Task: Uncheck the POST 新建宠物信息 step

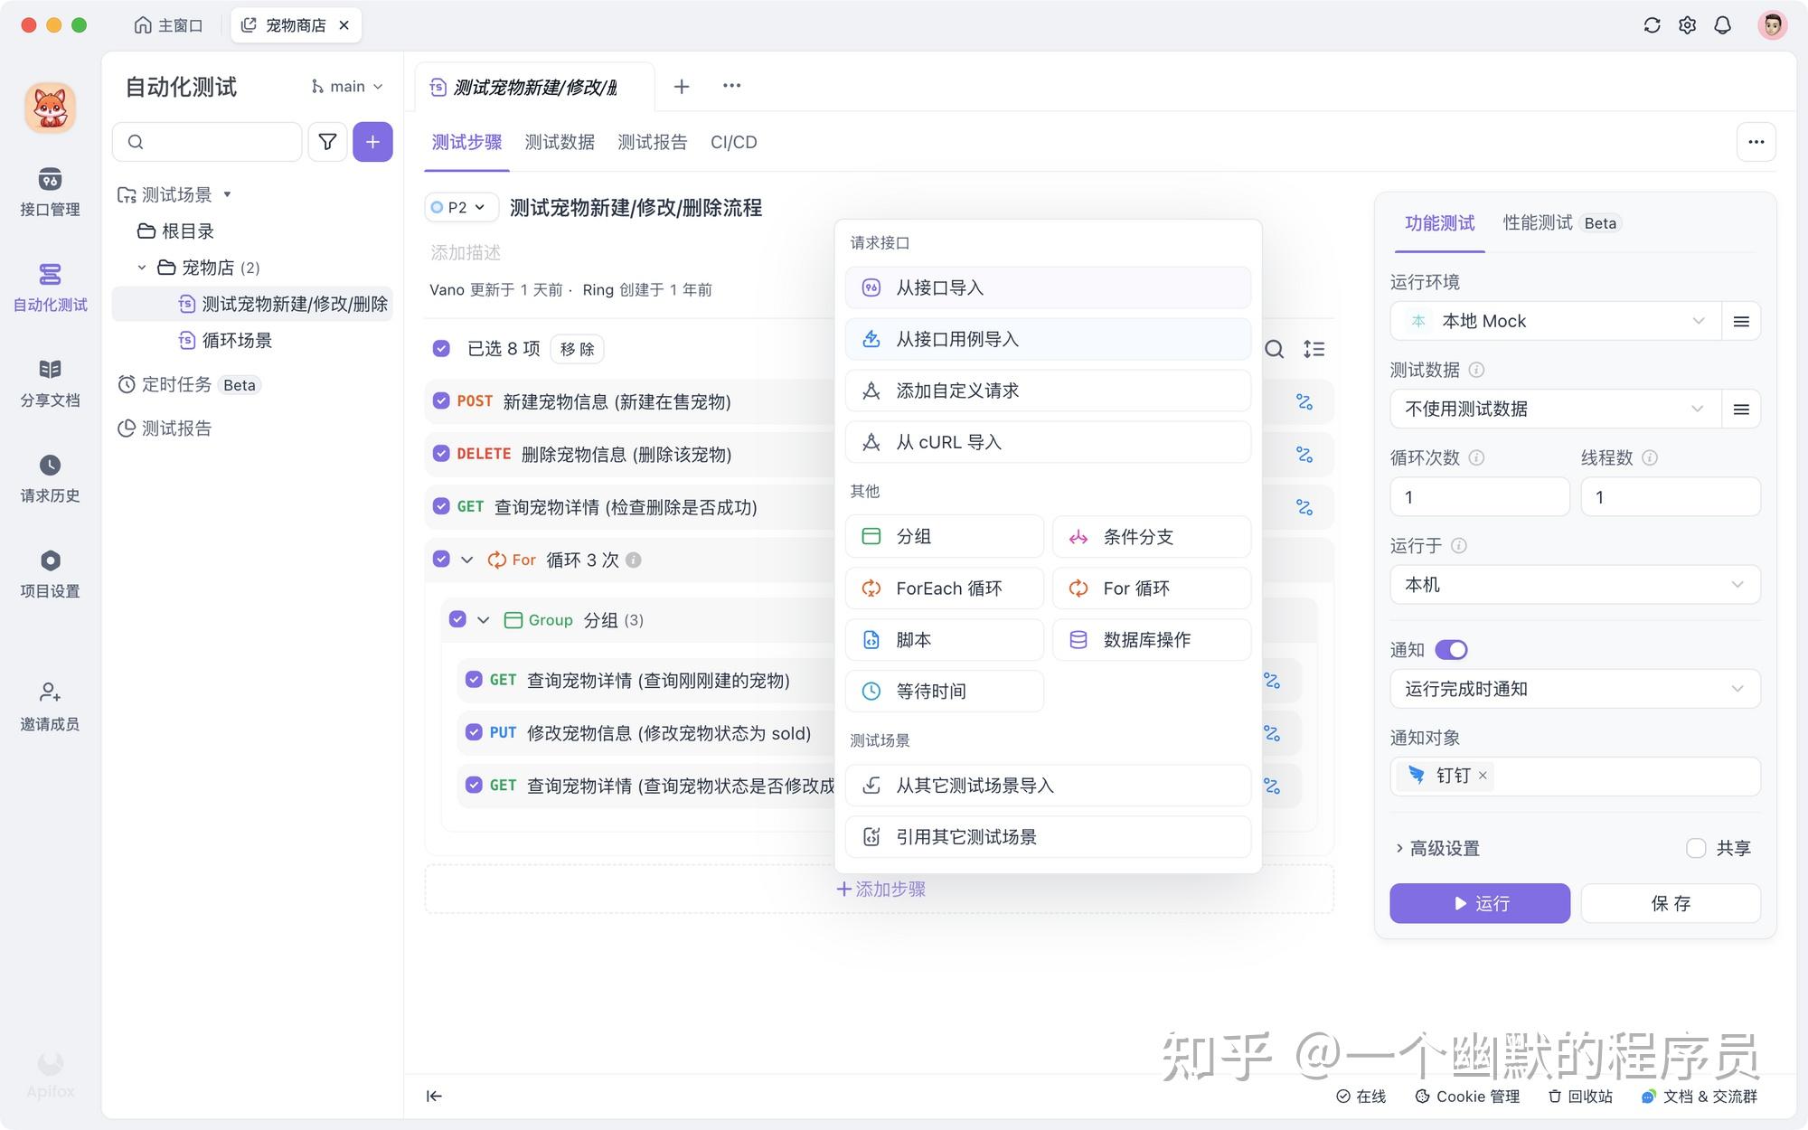Action: pyautogui.click(x=441, y=400)
